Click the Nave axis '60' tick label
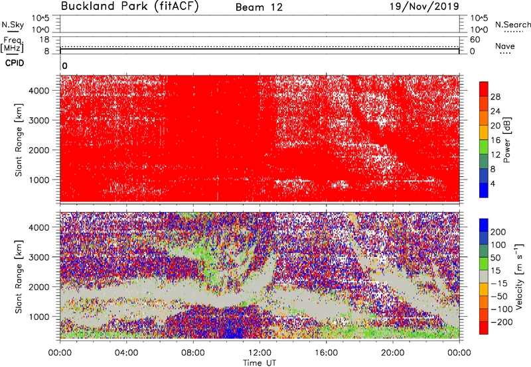This screenshot has width=531, height=367. click(x=475, y=40)
